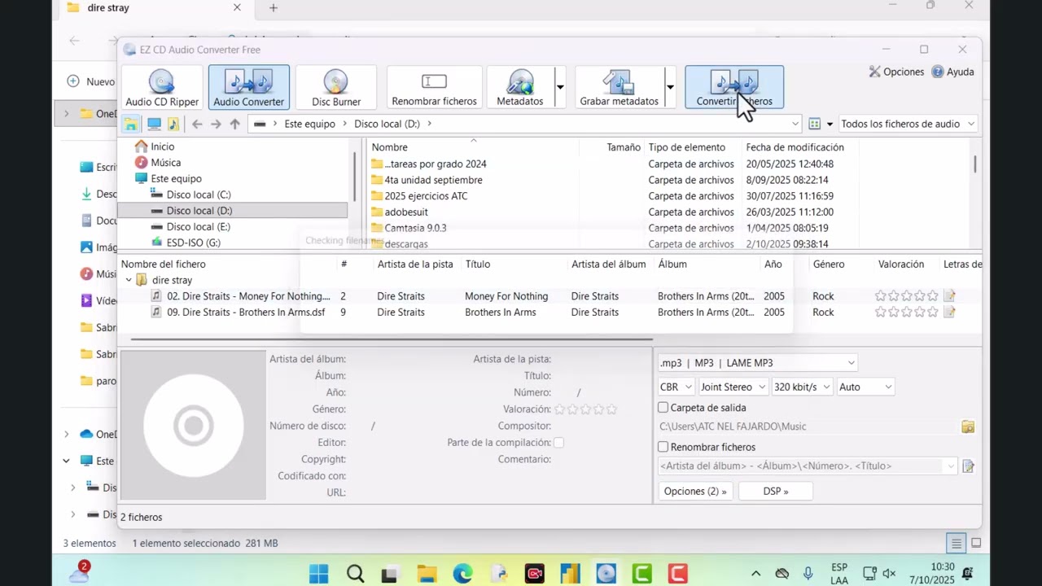Open the Disc Burner tool
The image size is (1042, 586).
336,87
